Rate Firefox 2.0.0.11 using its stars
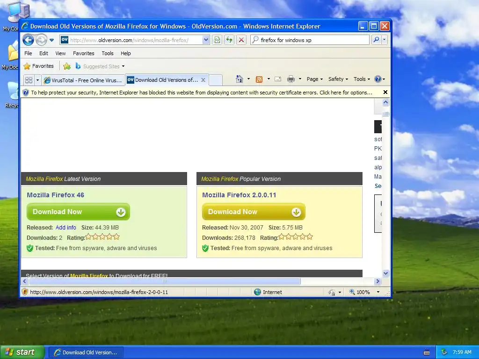The height and width of the screenshot is (359, 479). tap(296, 237)
